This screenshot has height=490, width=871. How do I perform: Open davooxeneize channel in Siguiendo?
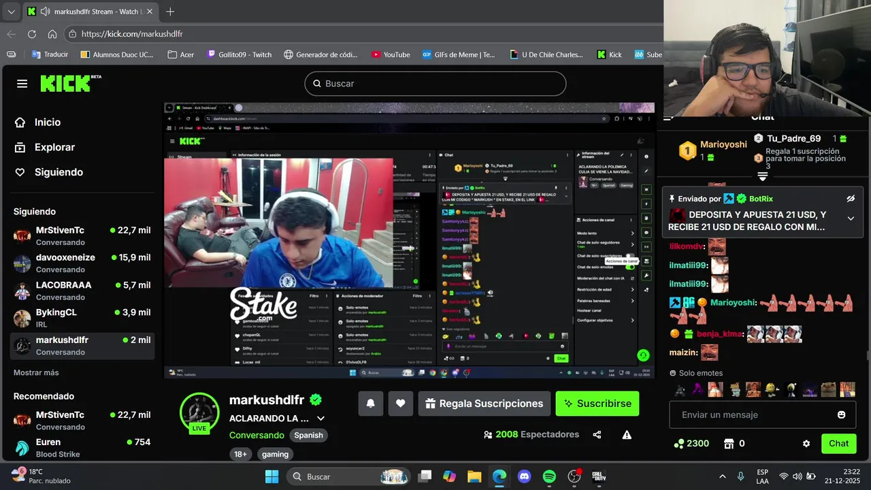coord(83,263)
